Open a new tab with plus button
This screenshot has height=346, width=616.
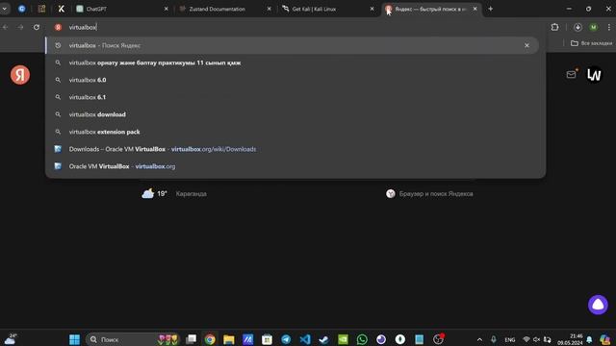[x=491, y=9]
